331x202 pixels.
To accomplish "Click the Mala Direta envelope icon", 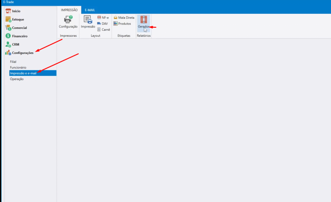I will 115,18.
